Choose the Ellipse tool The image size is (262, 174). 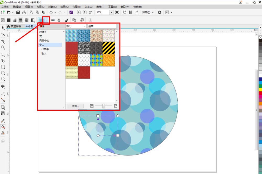click(x=3, y=73)
